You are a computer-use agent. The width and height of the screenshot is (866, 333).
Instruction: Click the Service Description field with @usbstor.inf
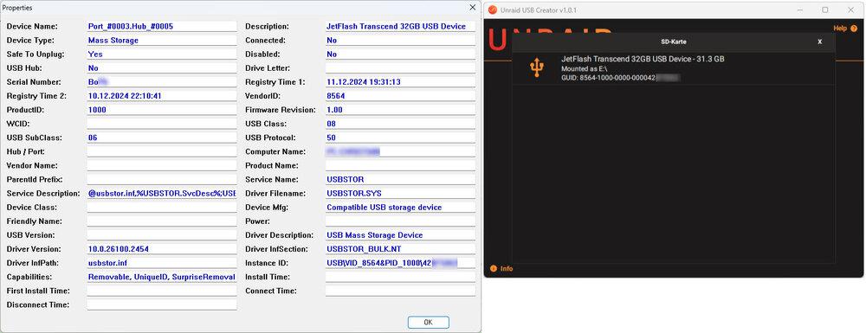162,194
